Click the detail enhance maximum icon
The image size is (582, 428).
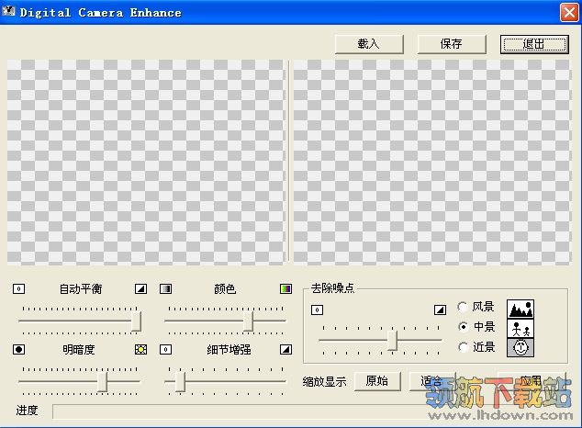click(285, 349)
